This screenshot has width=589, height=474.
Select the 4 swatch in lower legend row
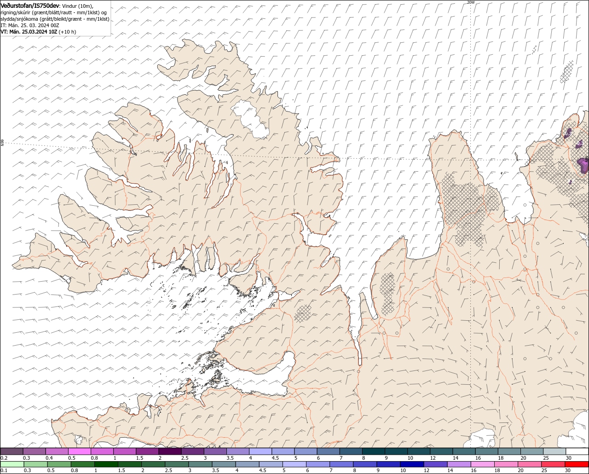pyautogui.click(x=247, y=464)
